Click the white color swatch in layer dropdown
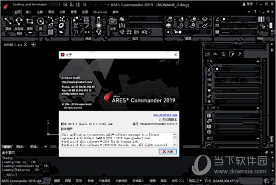The width and height of the screenshot is (276, 185). tap(180, 32)
